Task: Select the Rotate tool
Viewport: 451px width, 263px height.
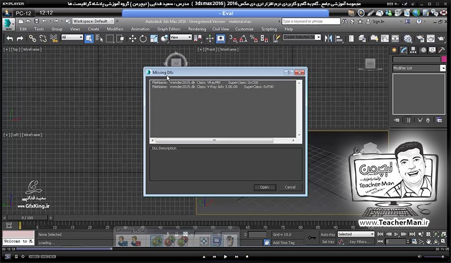Action: [x=143, y=38]
